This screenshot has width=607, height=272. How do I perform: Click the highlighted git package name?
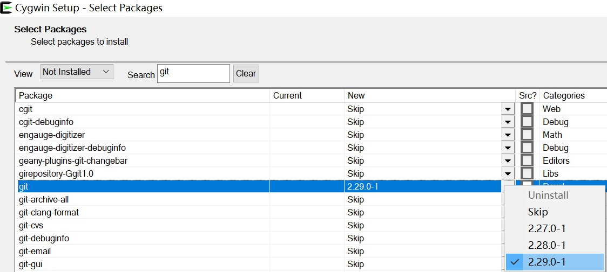coord(24,186)
